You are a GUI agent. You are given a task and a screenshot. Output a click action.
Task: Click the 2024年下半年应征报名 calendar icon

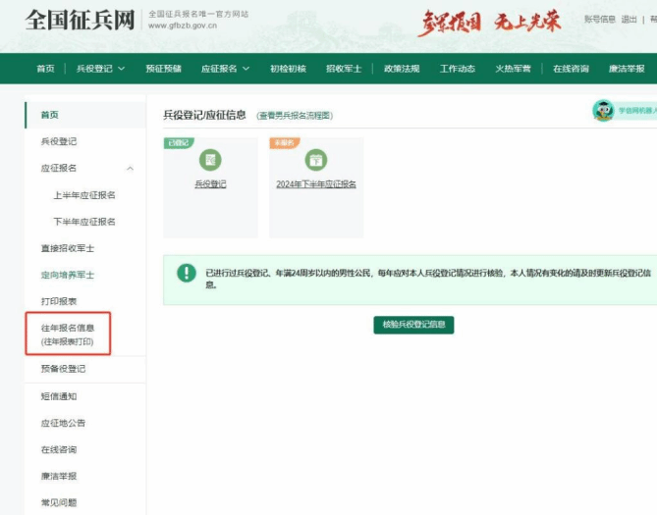click(x=315, y=160)
